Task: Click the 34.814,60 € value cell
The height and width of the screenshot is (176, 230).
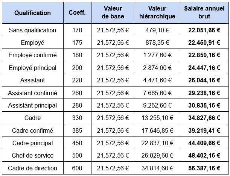Action: [x=157, y=168]
